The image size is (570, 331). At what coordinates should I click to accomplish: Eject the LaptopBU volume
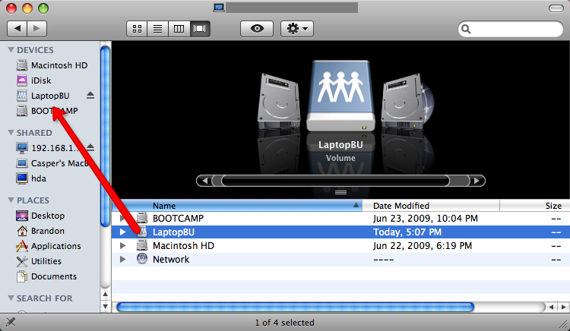(90, 96)
